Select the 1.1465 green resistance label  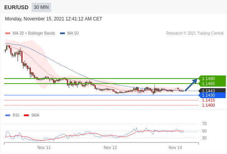[208, 84]
